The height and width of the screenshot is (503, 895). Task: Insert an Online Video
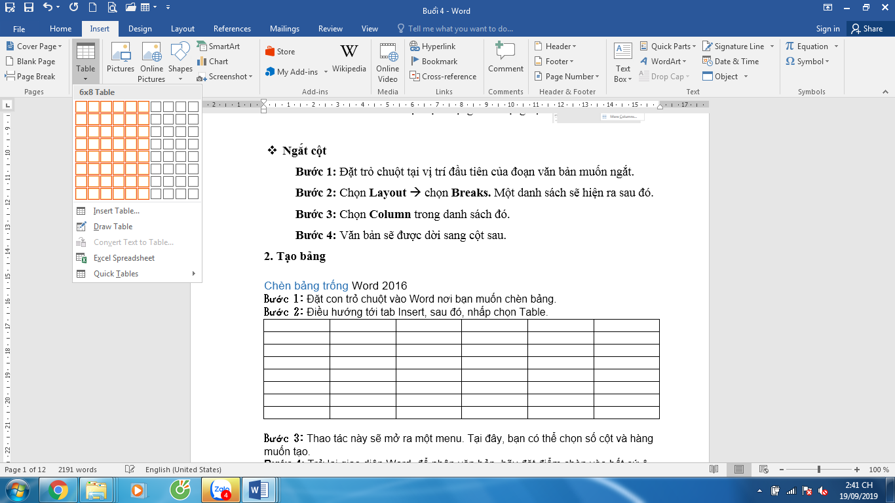388,62
